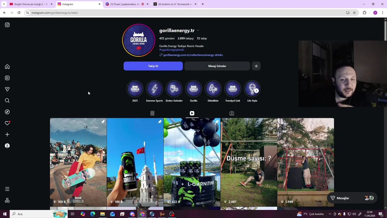387x218 pixels.
Task: Click the Instagram logo in the sidebar
Action: click(7, 25)
